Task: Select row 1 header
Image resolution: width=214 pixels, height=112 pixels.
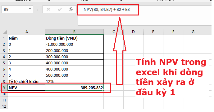Action: click(x=4, y=38)
